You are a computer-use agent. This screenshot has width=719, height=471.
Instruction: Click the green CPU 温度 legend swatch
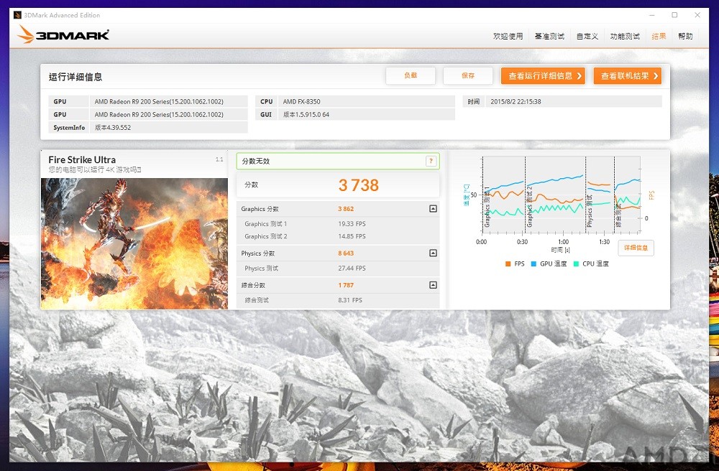point(577,264)
